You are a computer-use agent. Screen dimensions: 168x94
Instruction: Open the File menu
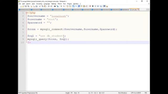click(x=20, y=4)
